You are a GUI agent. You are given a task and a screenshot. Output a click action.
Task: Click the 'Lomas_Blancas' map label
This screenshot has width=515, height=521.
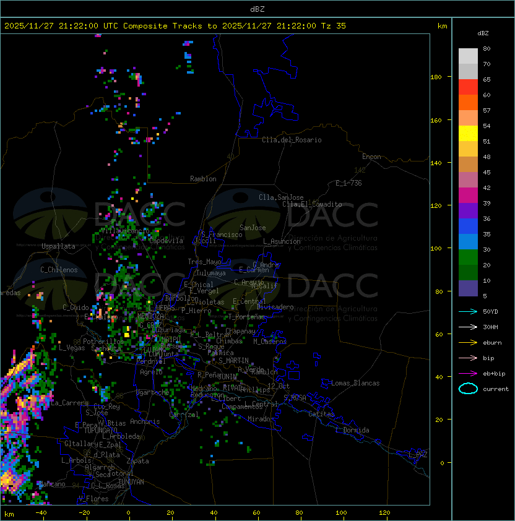(x=355, y=383)
